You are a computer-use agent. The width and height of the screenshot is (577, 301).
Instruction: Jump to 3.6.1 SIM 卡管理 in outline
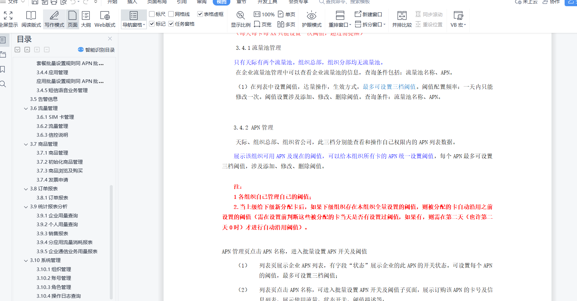[x=55, y=117]
